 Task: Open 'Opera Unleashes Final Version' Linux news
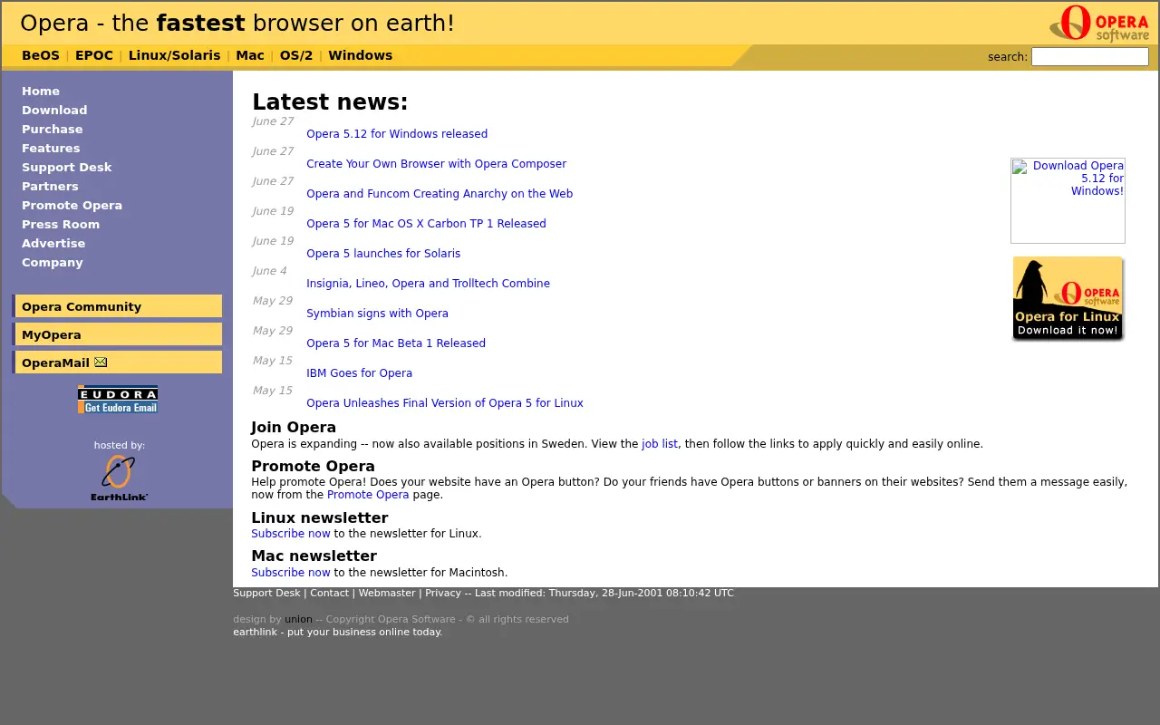pos(445,403)
